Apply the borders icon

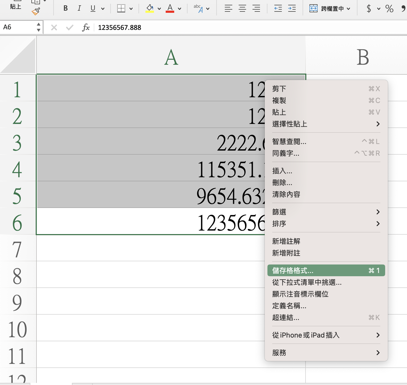coord(121,9)
